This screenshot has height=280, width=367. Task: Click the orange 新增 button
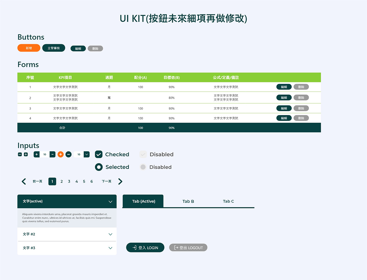click(x=29, y=48)
